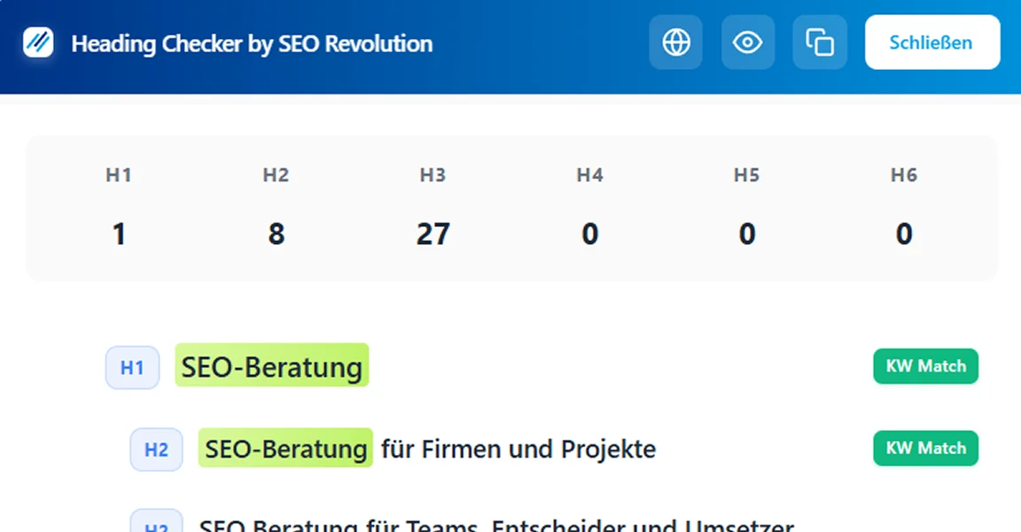Click the H1 badge beside SEO-Beratung

pos(132,367)
